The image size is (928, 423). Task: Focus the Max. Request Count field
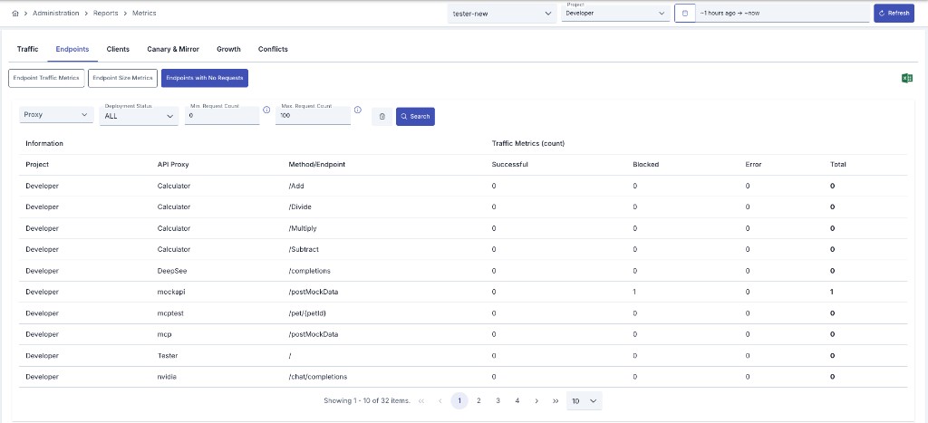pyautogui.click(x=313, y=115)
